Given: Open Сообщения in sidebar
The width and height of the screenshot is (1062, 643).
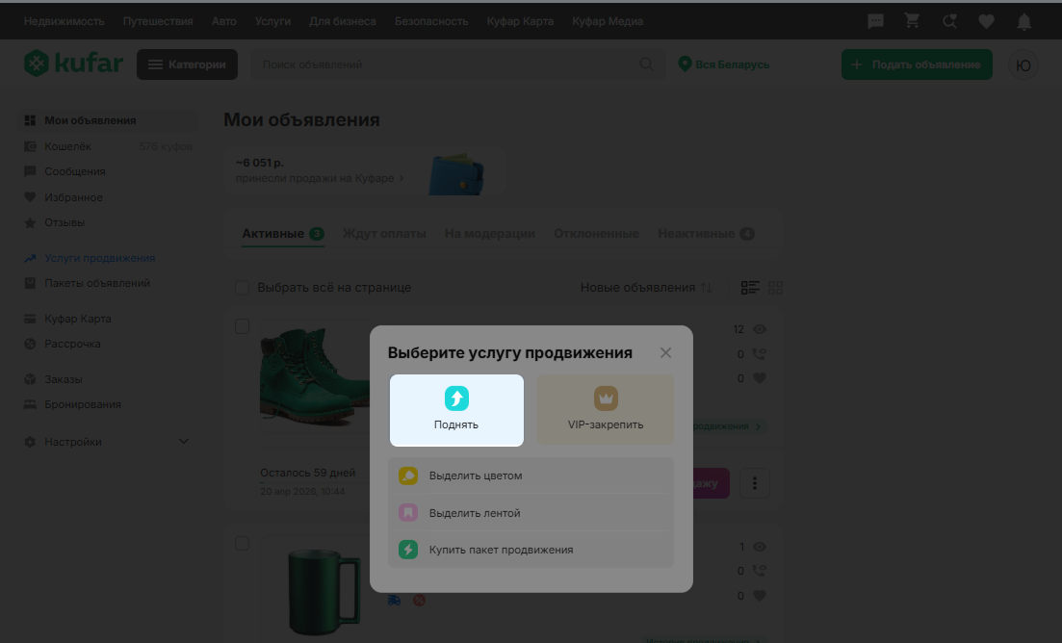Looking at the screenshot, I should [x=109, y=171].
